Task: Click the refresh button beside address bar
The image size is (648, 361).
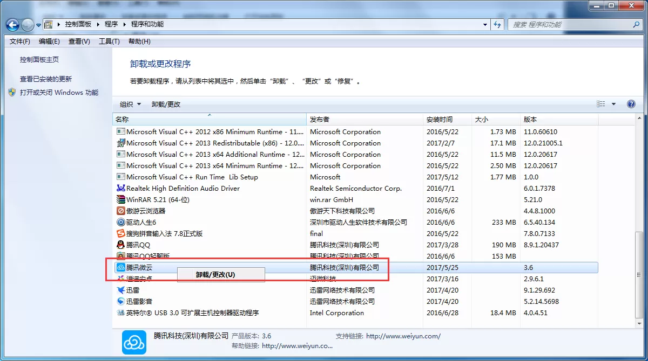Action: click(498, 24)
